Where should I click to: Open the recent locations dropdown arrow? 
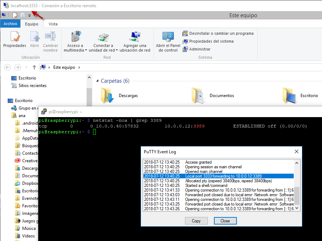coord(26,67)
